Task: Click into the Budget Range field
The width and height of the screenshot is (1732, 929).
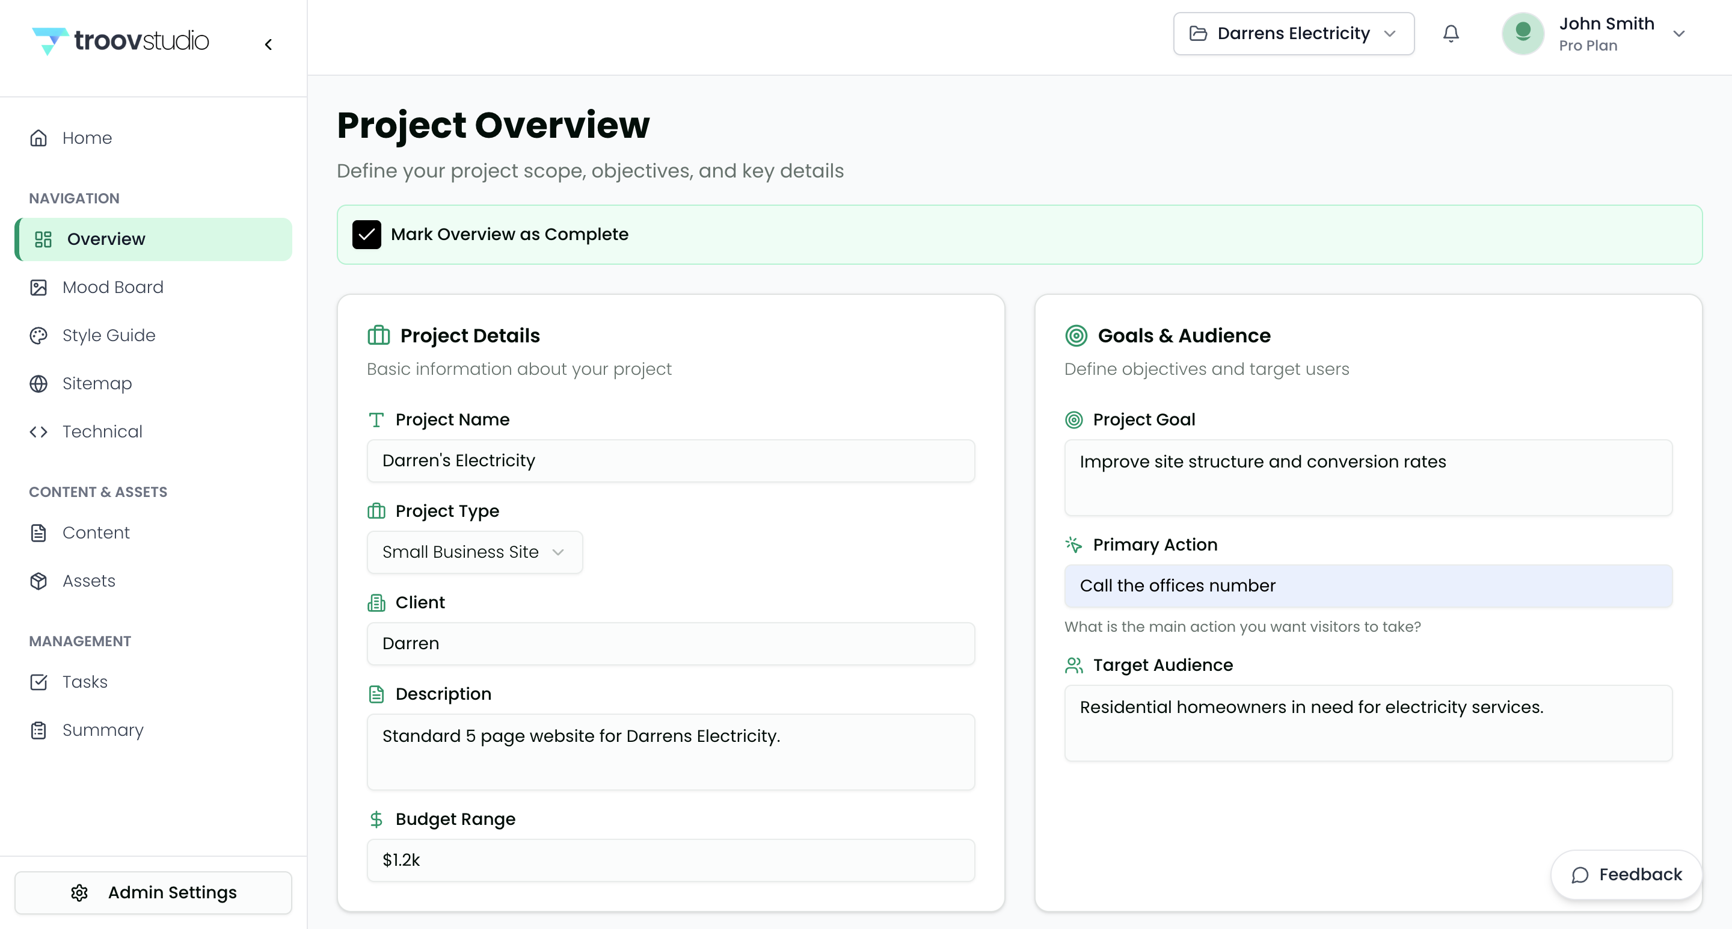Action: pos(671,860)
